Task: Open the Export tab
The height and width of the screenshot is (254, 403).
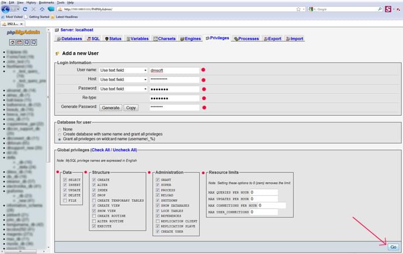Action: (x=273, y=39)
